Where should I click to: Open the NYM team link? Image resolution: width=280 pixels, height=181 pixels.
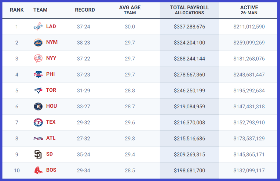(52, 42)
